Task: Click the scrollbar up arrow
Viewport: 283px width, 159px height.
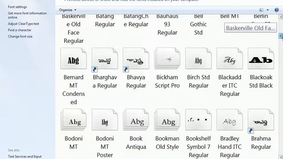Action: (281, 17)
